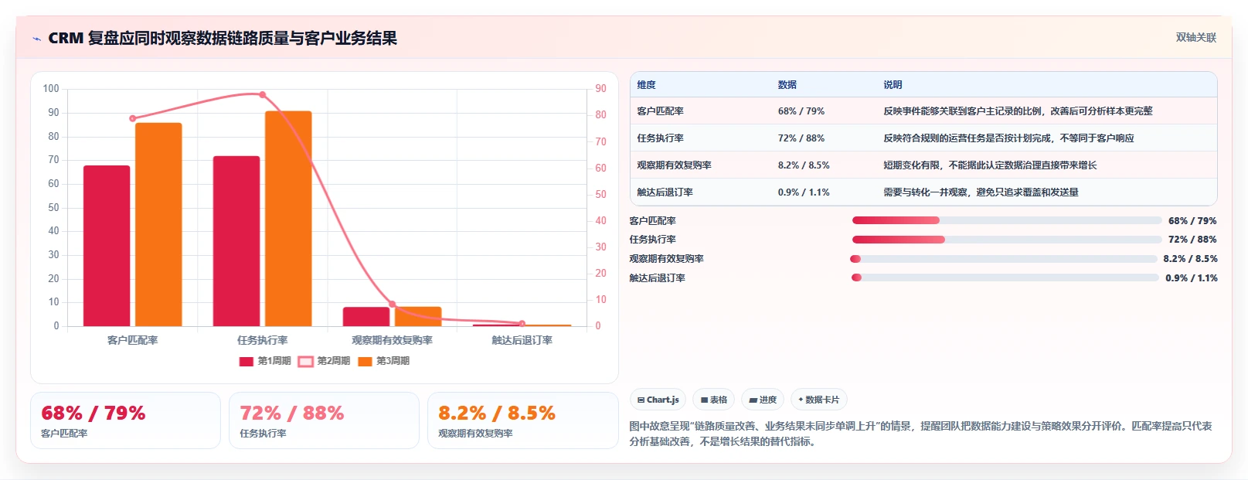Viewport: 1248px width, 480px height.
Task: Click the 说明 column header
Action: [x=893, y=85]
